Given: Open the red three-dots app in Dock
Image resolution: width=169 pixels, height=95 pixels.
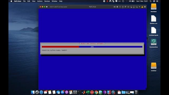Looking at the screenshot, I should pos(92,92).
